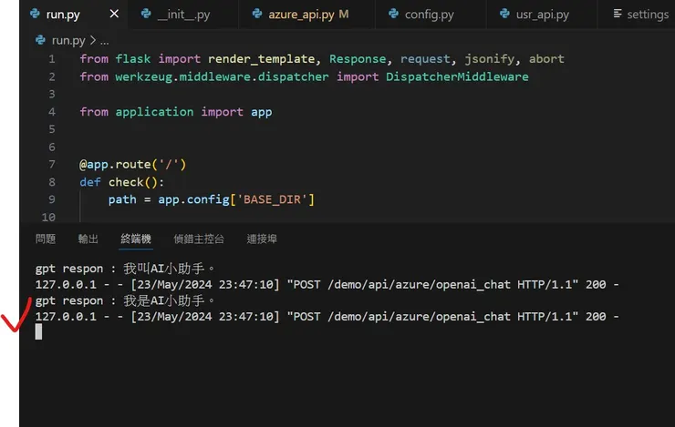Click run.py in the breadcrumb
Screen dimensions: 675x427
click(68, 40)
